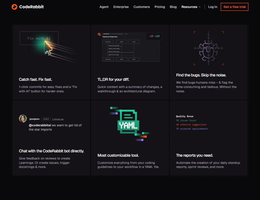Click the 2 minute ago timestamp link

coord(58,119)
